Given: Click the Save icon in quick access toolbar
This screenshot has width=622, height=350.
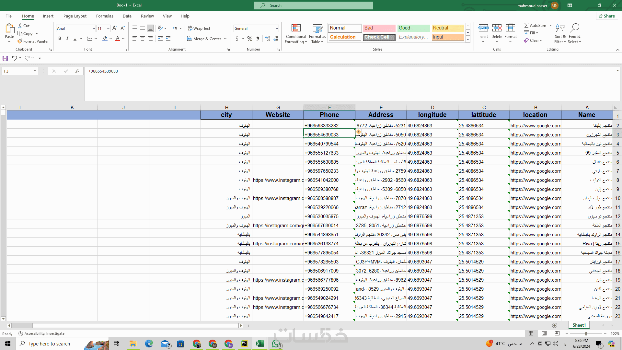Looking at the screenshot, I should click(5, 58).
